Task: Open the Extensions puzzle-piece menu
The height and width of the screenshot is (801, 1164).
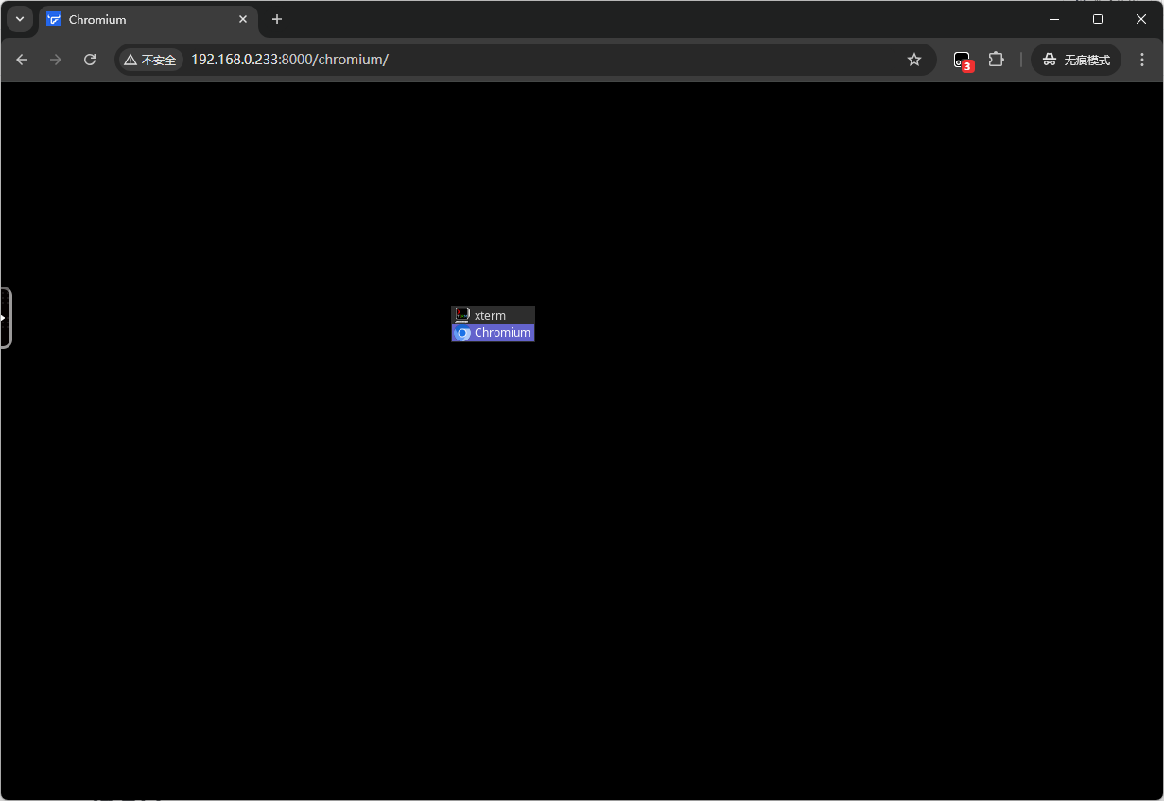Action: (996, 60)
